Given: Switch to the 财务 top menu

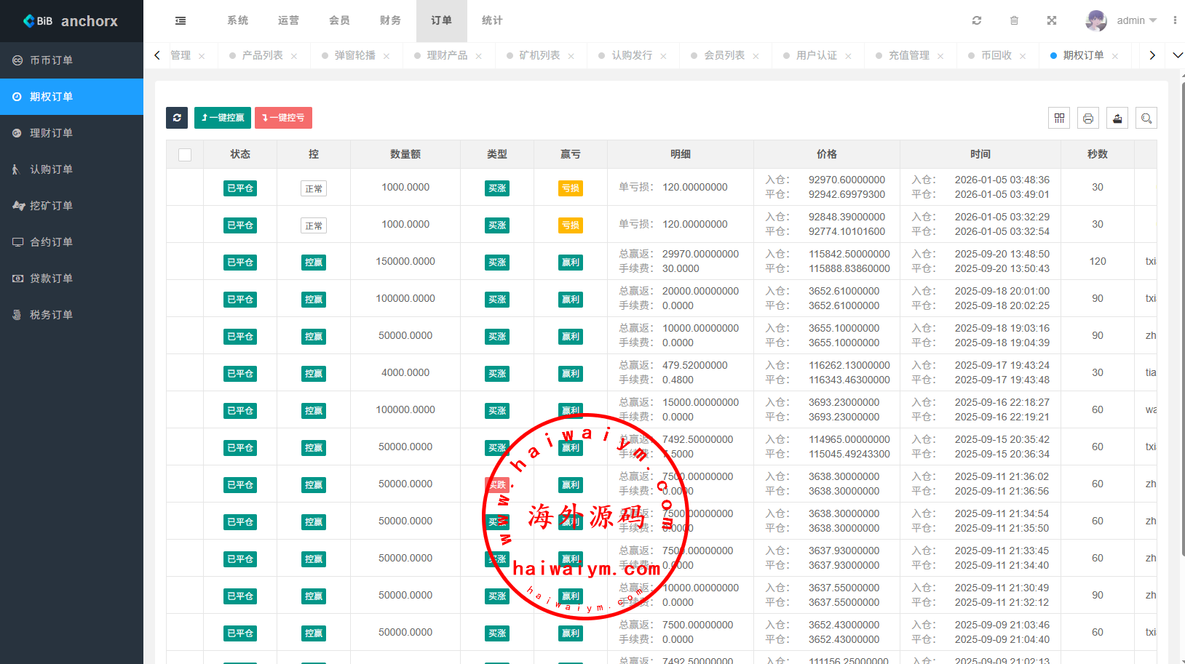Looking at the screenshot, I should pyautogui.click(x=390, y=21).
